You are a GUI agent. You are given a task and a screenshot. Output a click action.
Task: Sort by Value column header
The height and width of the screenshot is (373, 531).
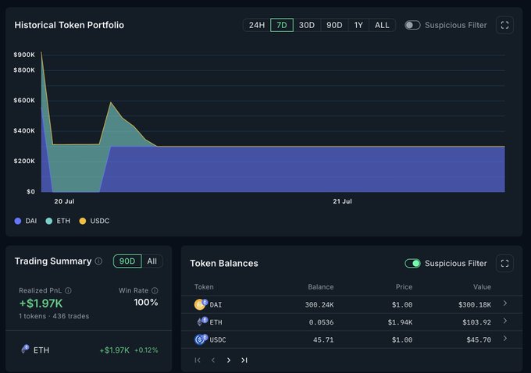pyautogui.click(x=482, y=286)
